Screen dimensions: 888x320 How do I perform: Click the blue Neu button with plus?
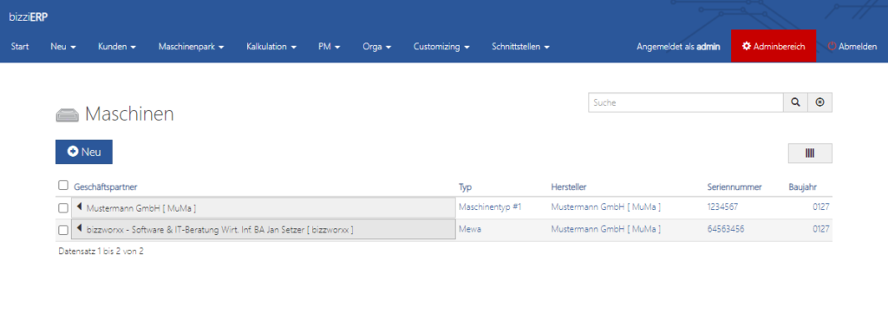(x=84, y=152)
